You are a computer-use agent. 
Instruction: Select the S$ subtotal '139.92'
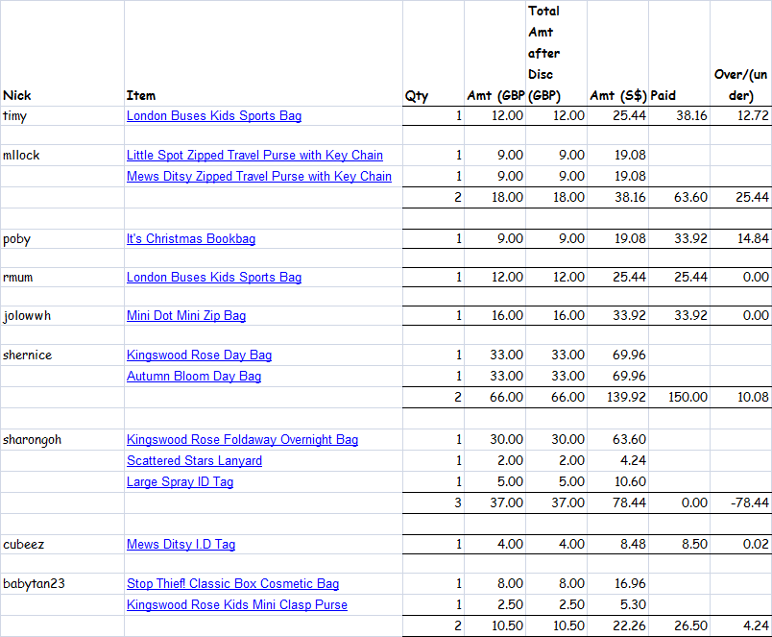click(x=618, y=397)
